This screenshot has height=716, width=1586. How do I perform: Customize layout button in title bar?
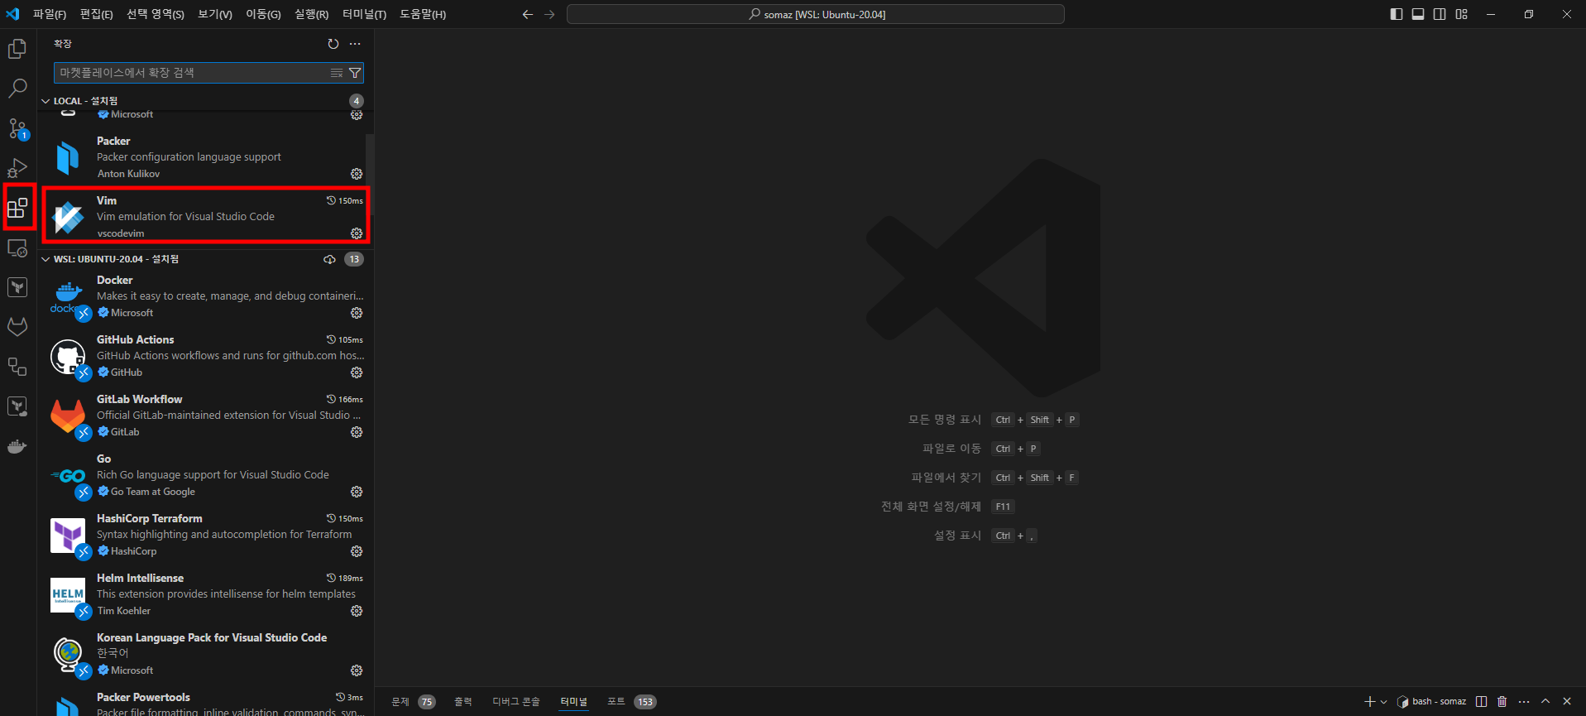point(1462,14)
